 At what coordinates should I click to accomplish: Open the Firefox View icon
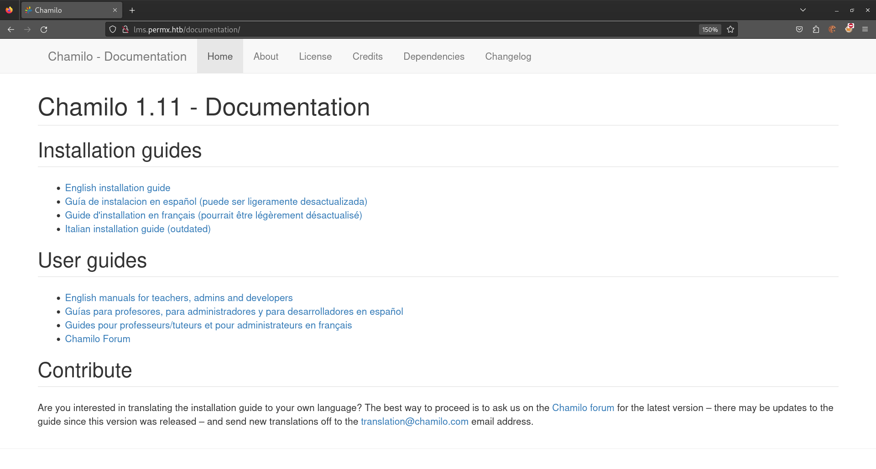click(x=9, y=10)
